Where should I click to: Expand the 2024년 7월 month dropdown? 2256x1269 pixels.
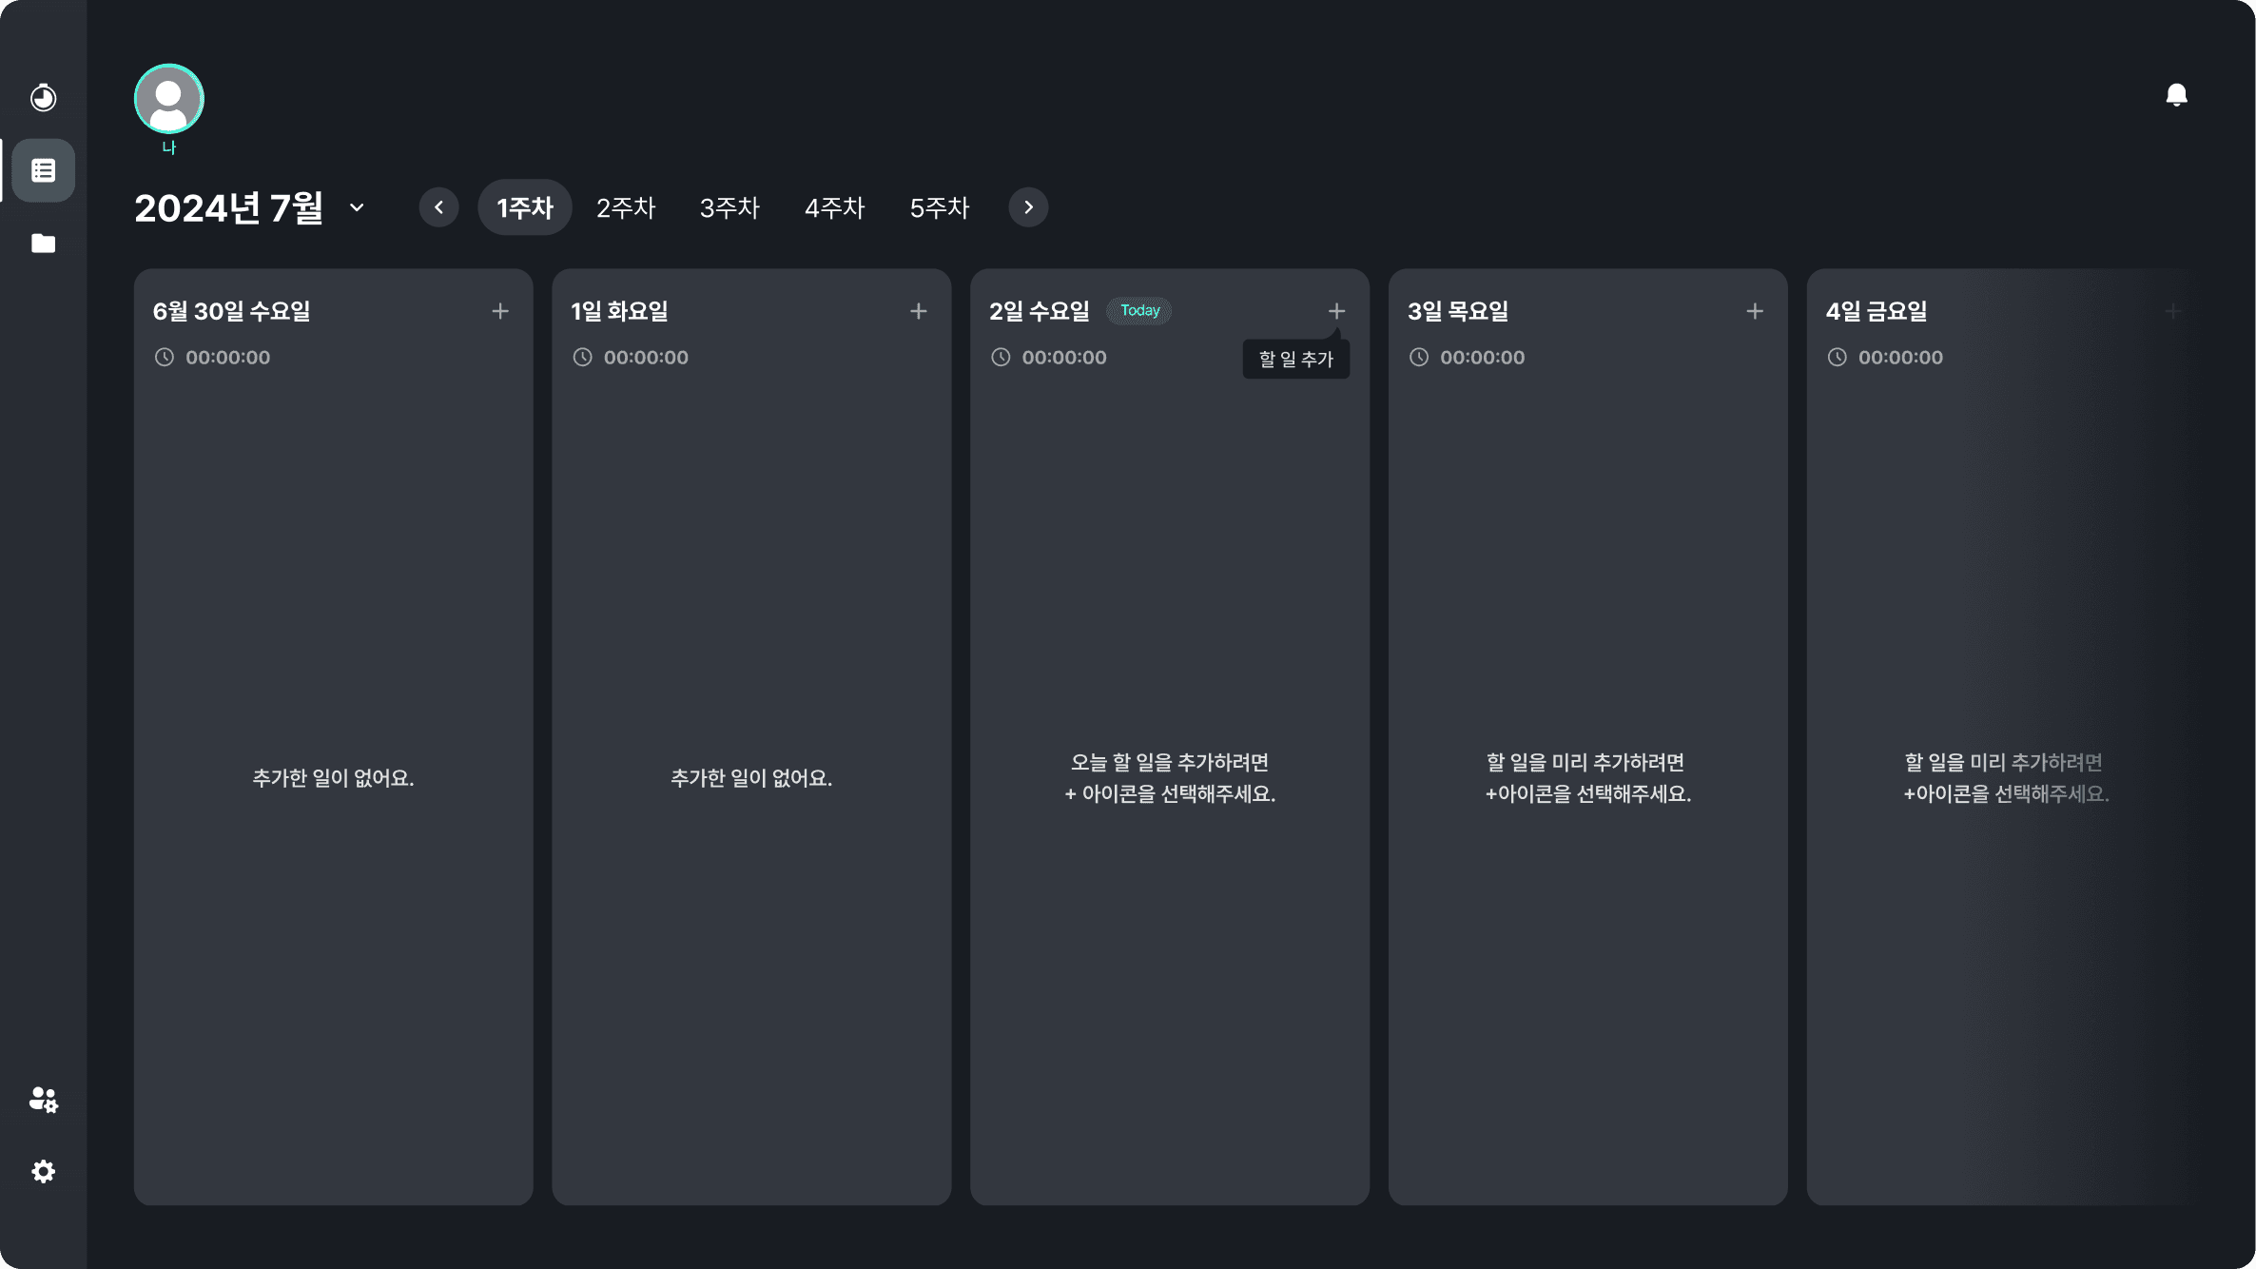(x=357, y=207)
